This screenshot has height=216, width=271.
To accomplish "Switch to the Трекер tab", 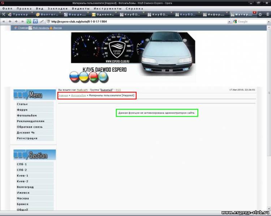I will [20, 15].
